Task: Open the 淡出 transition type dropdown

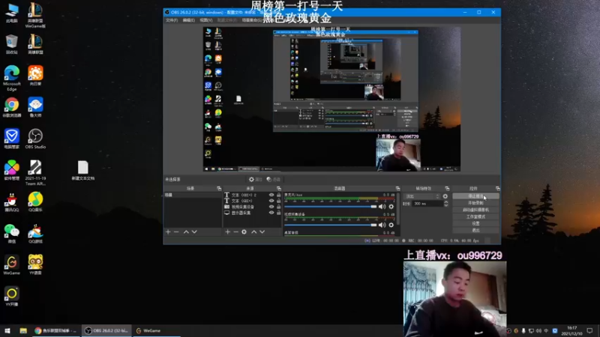Action: click(x=422, y=196)
